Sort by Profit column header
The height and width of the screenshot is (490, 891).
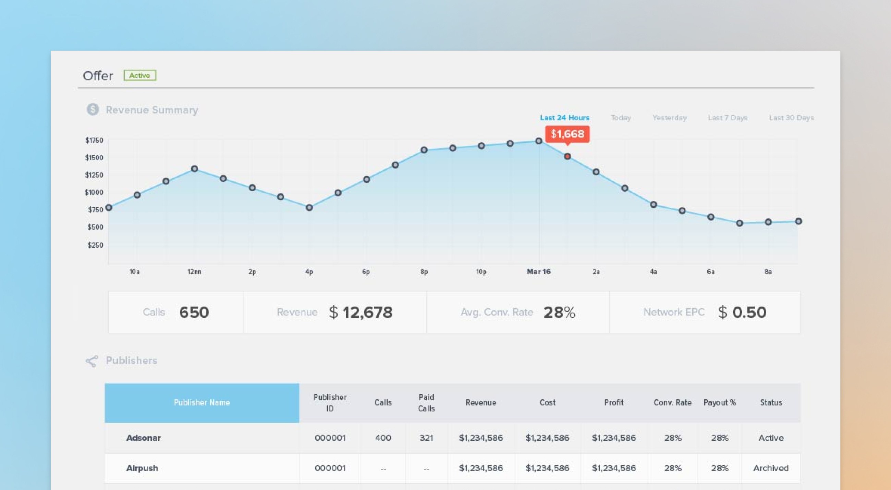click(614, 403)
